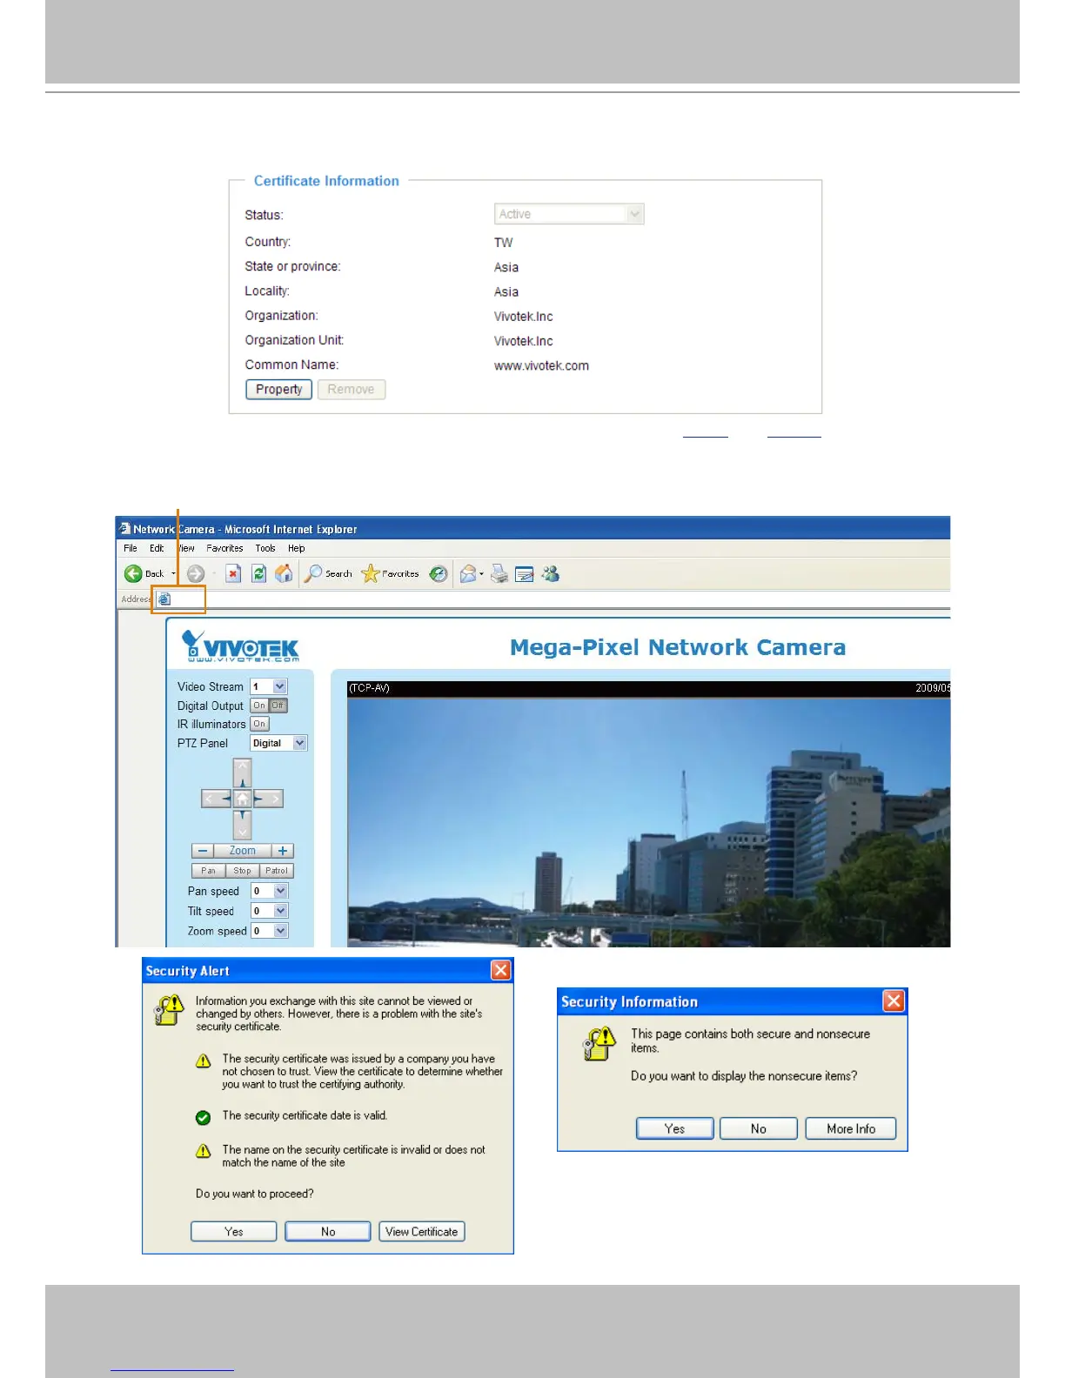Screen dimensions: 1065x1378
Task: Click the Back arrow in Internet Explorer
Action: (x=133, y=573)
